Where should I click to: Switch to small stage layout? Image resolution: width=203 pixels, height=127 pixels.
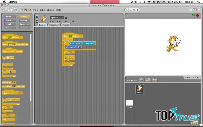[x=191, y=10]
